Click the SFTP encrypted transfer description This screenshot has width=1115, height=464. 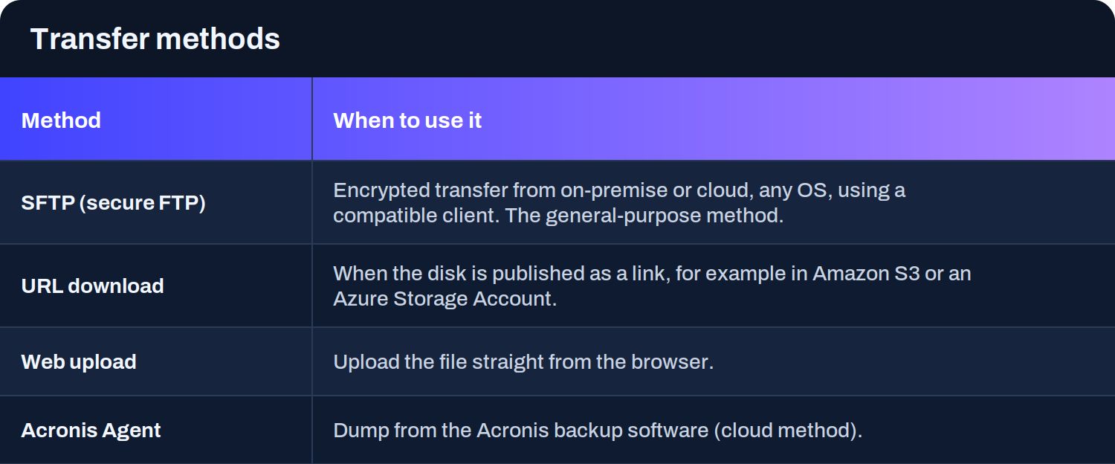pyautogui.click(x=619, y=202)
